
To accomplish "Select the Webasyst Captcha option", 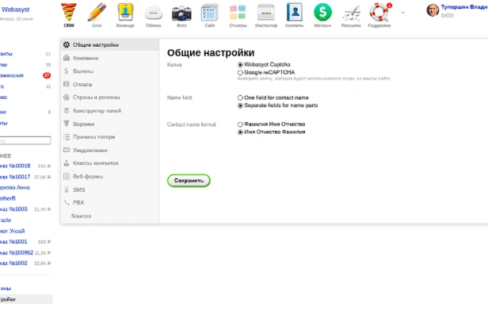I will point(240,64).
